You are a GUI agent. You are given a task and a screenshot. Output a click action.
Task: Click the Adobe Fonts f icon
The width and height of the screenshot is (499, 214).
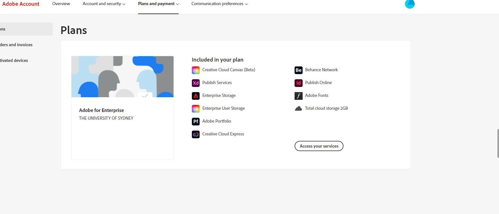(x=298, y=96)
